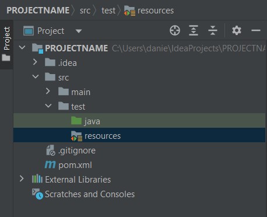
Task: Select the External Libraries label
Action: click(78, 180)
